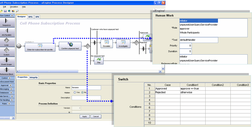Select Whole Participants in Role list
This screenshot has width=252, height=127.
click(190, 32)
